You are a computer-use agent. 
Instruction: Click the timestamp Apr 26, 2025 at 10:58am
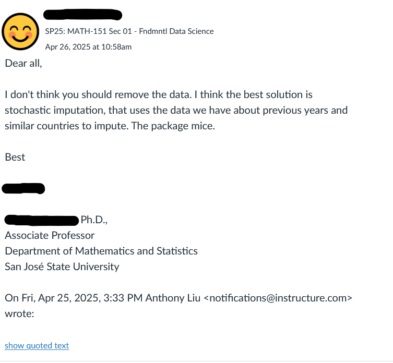[x=88, y=47]
